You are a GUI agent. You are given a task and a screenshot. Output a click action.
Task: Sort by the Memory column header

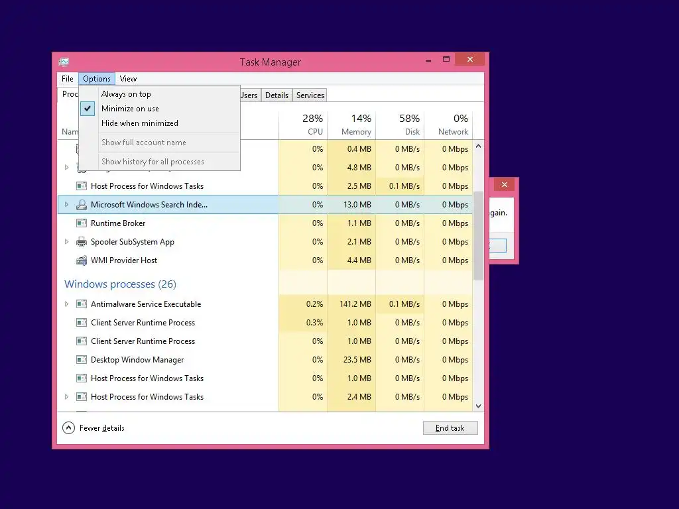[x=351, y=125]
